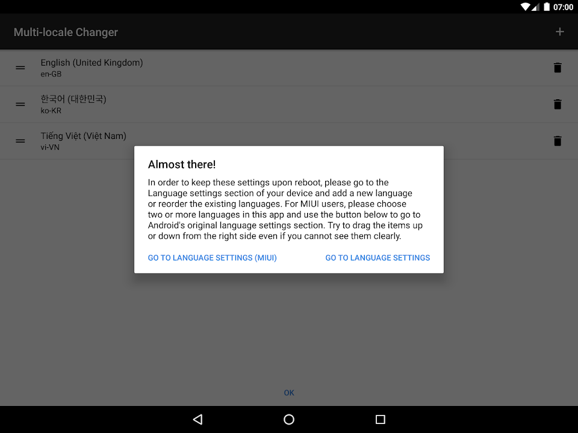
Task: Tap the Wi-Fi status icon
Action: tap(525, 7)
